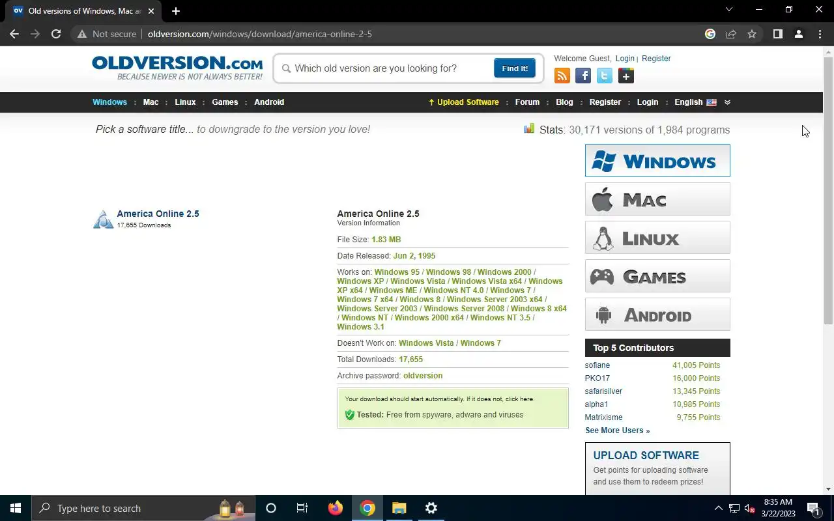Click browser Back arrow
834x521 pixels.
click(x=14, y=34)
